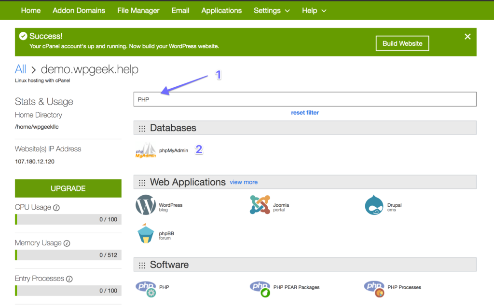This screenshot has width=494, height=308.
Task: Grab the Databases section drag handle icon
Action: pyautogui.click(x=142, y=128)
